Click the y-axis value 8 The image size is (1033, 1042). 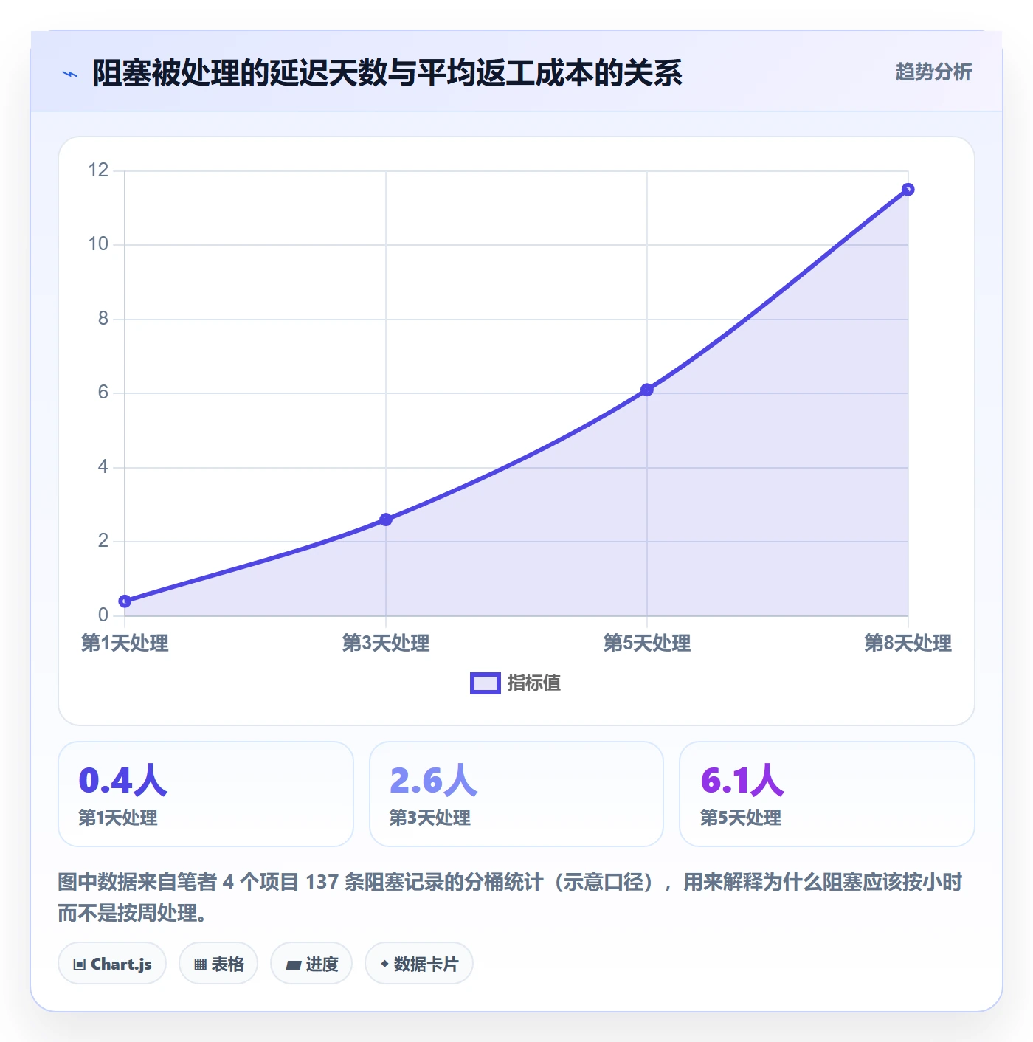[103, 319]
